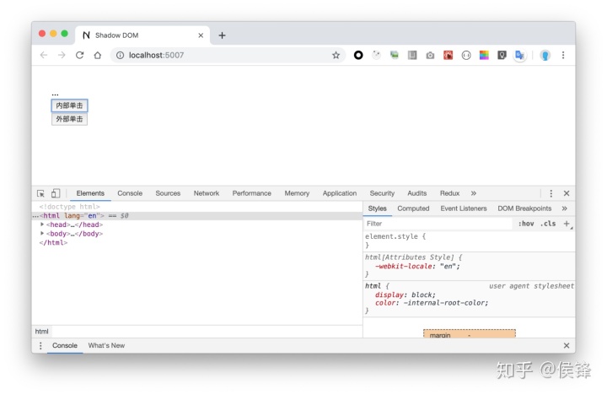Close the DevTools panel
Screen dimensions: 607x395
[x=567, y=193]
